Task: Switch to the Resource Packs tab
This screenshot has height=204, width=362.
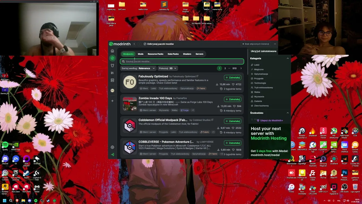Action: point(156,54)
